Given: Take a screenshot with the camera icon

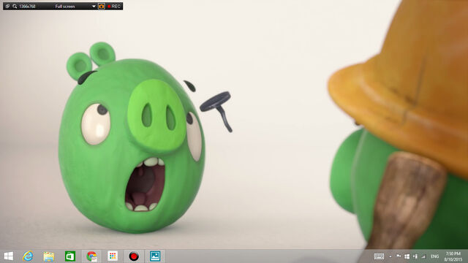Looking at the screenshot, I should click(x=102, y=7).
